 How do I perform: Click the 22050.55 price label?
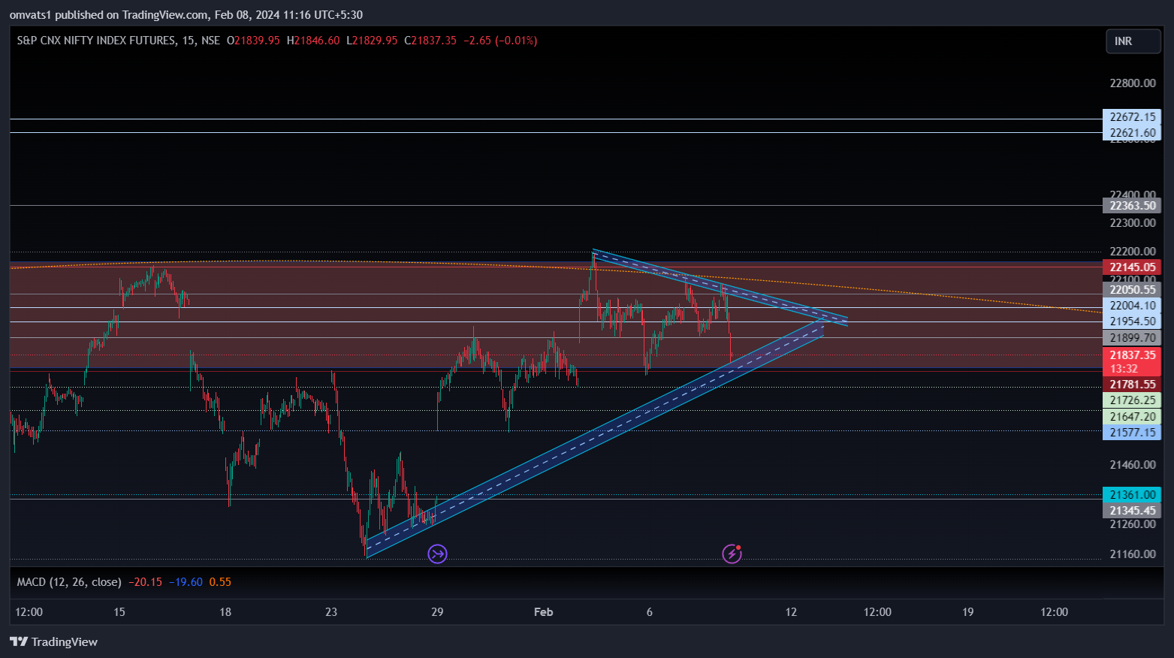pos(1132,290)
